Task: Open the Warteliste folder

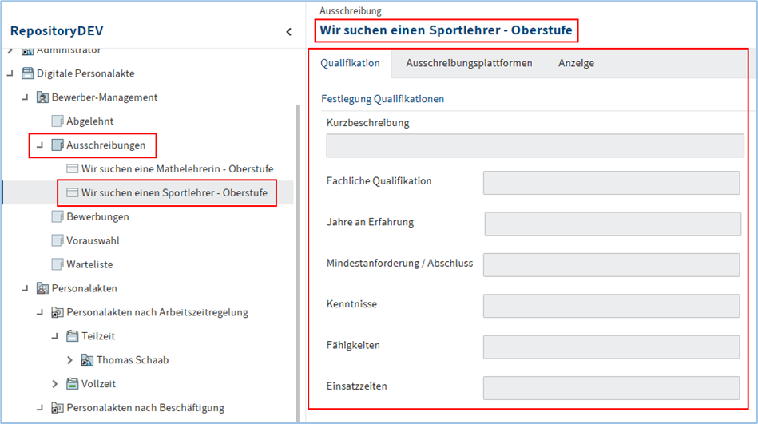Action: coord(89,264)
